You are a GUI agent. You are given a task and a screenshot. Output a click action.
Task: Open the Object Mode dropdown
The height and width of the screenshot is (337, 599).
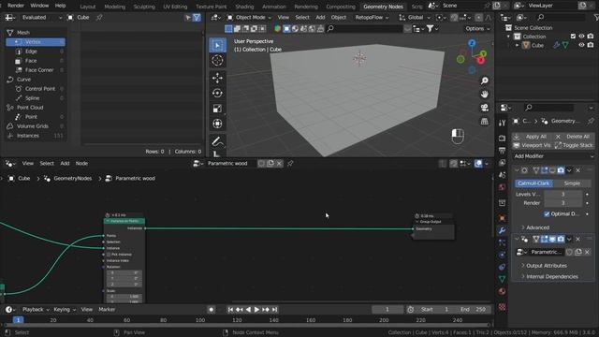pos(249,18)
